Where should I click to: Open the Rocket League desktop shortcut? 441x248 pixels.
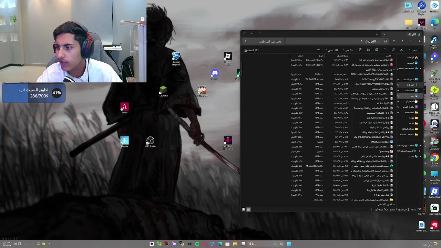tap(176, 59)
